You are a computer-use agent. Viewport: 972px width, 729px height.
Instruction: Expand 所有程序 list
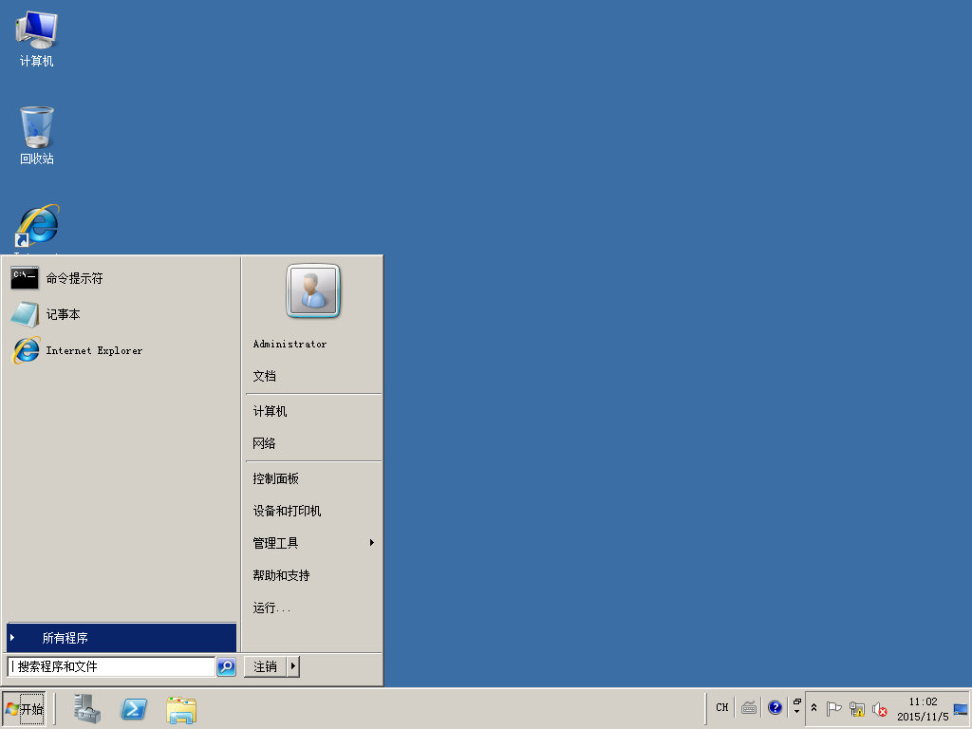coord(121,638)
